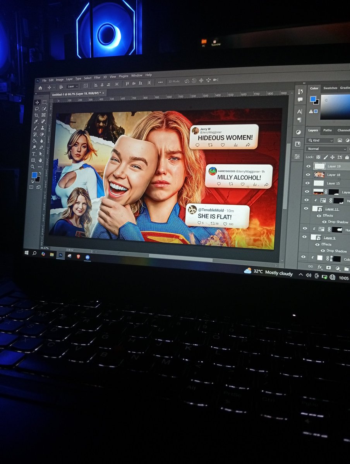Click the Color panel foreground swatch
This screenshot has width=350, height=464.
pos(313,99)
